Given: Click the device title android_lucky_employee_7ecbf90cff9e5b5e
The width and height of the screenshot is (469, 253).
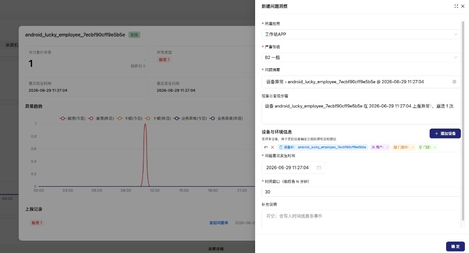Looking at the screenshot, I should tap(75, 35).
